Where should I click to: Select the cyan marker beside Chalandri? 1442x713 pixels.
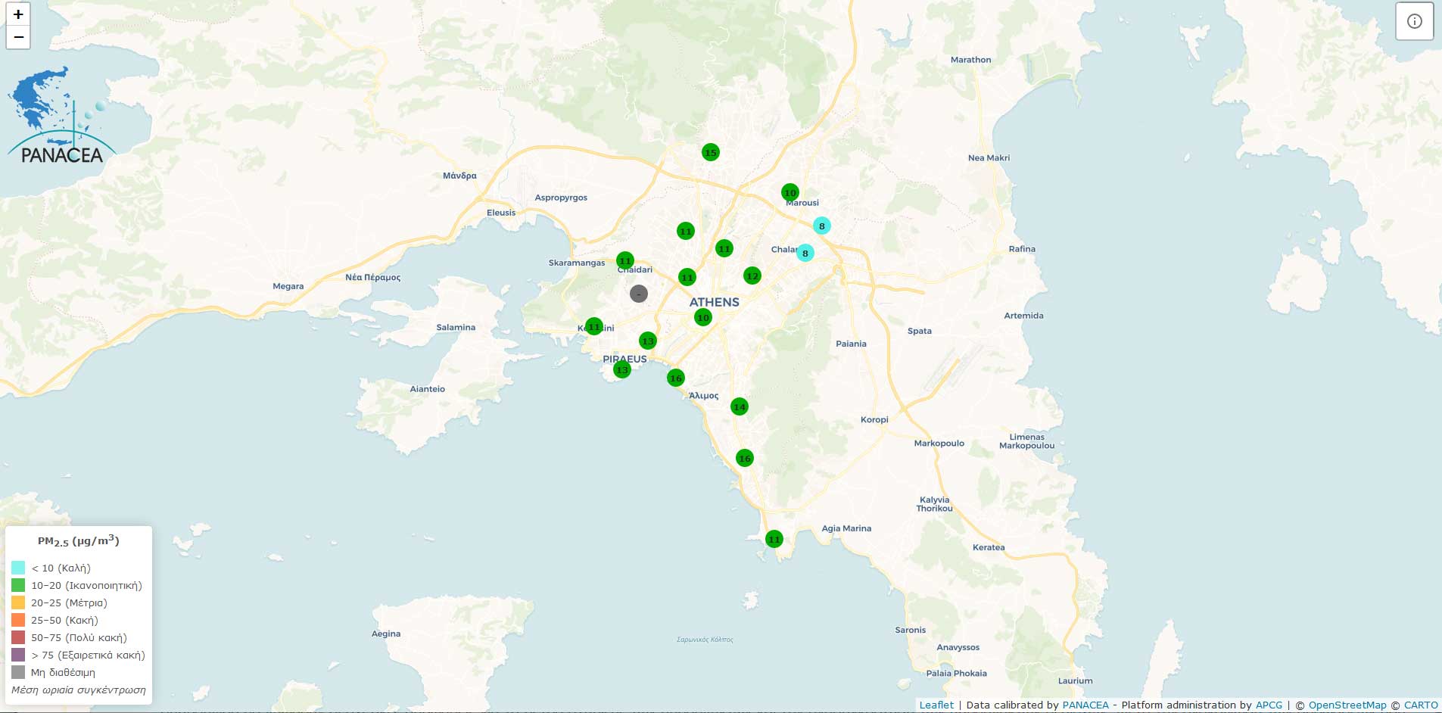pyautogui.click(x=805, y=253)
